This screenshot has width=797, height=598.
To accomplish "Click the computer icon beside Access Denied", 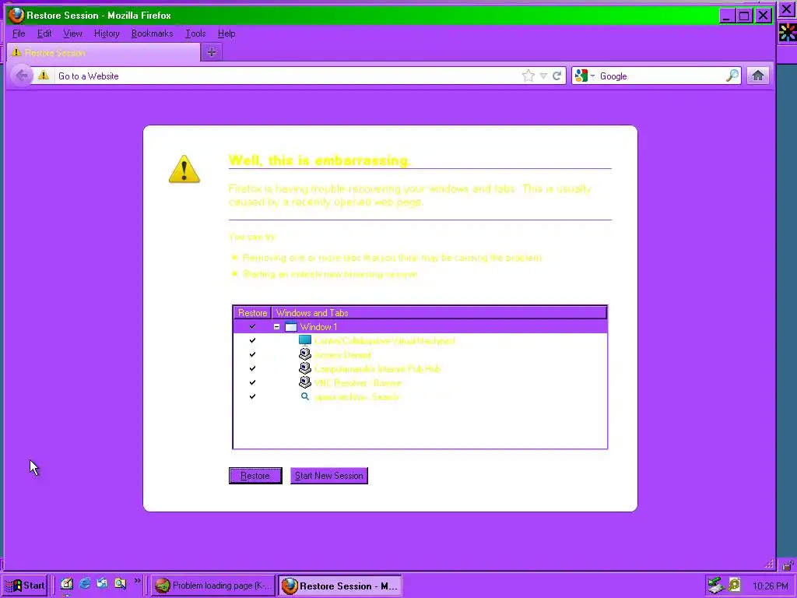I will tap(305, 354).
